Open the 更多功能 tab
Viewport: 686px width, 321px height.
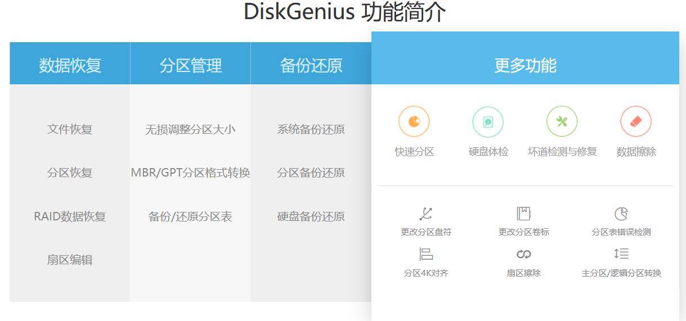click(x=525, y=65)
